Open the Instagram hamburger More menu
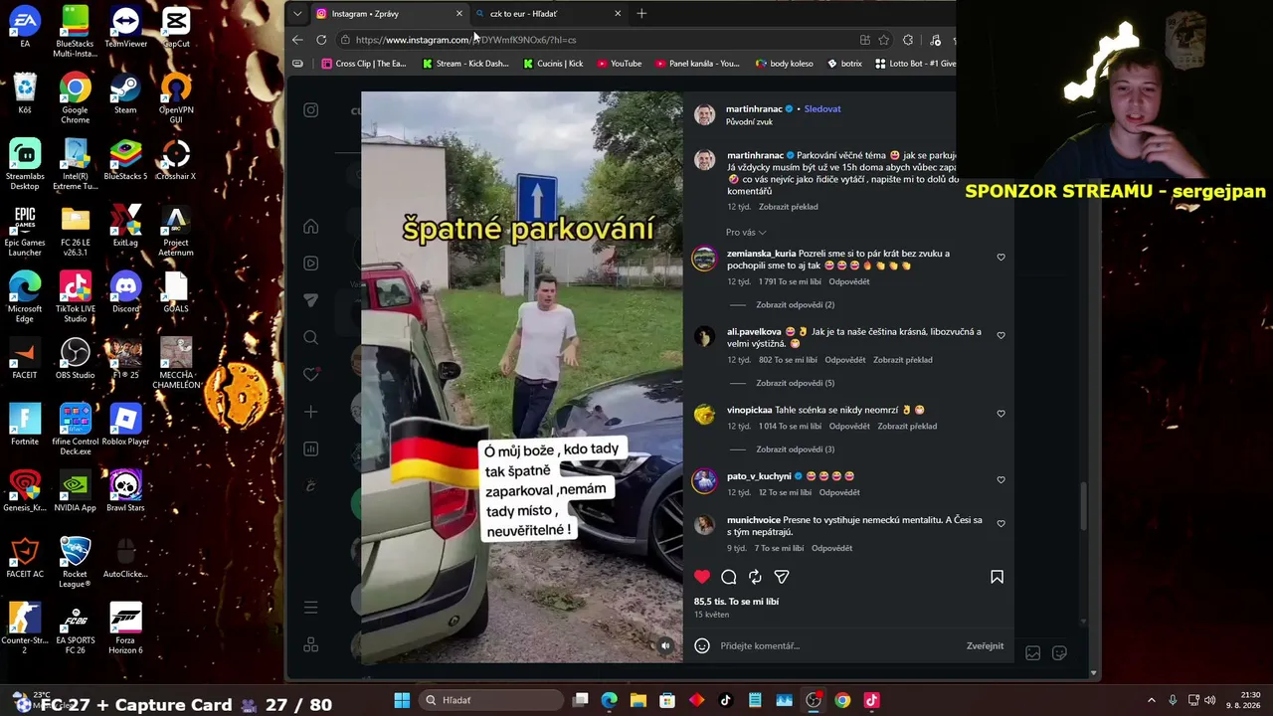1273x716 pixels. (x=311, y=608)
